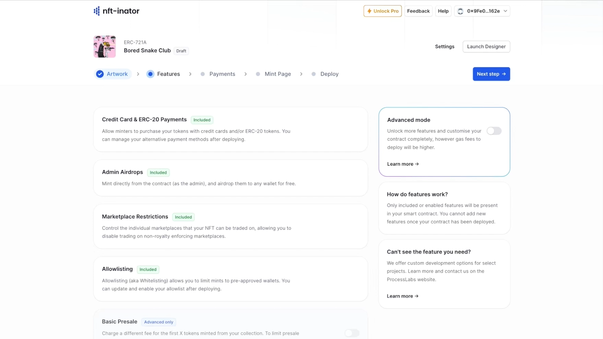Click the Payments step dot
Image resolution: width=603 pixels, height=339 pixels.
pos(203,74)
